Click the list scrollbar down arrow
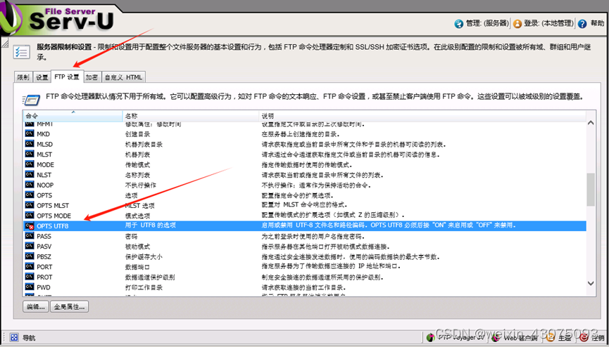 pos(591,283)
